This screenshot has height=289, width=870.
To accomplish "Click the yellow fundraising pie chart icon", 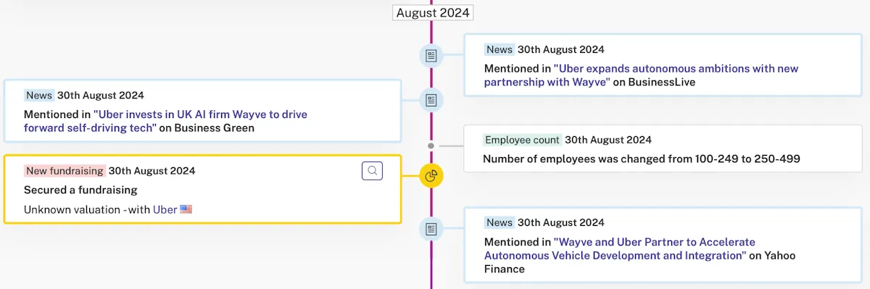I will [x=431, y=175].
